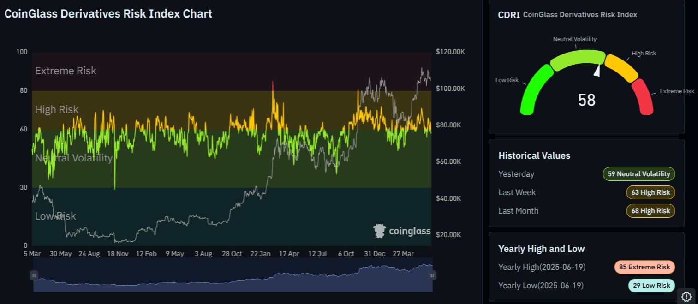The height and width of the screenshot is (304, 698).
Task: Click the 'Last Week' row label
Action: (517, 192)
